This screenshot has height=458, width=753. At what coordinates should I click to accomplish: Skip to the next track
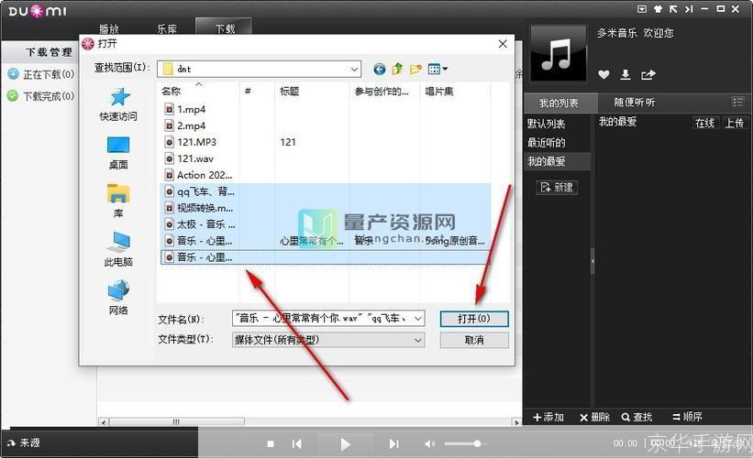[393, 444]
